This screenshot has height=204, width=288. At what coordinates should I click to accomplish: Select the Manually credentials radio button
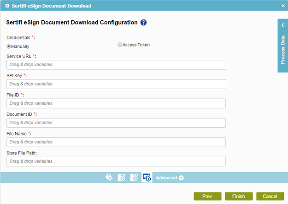pos(8,46)
